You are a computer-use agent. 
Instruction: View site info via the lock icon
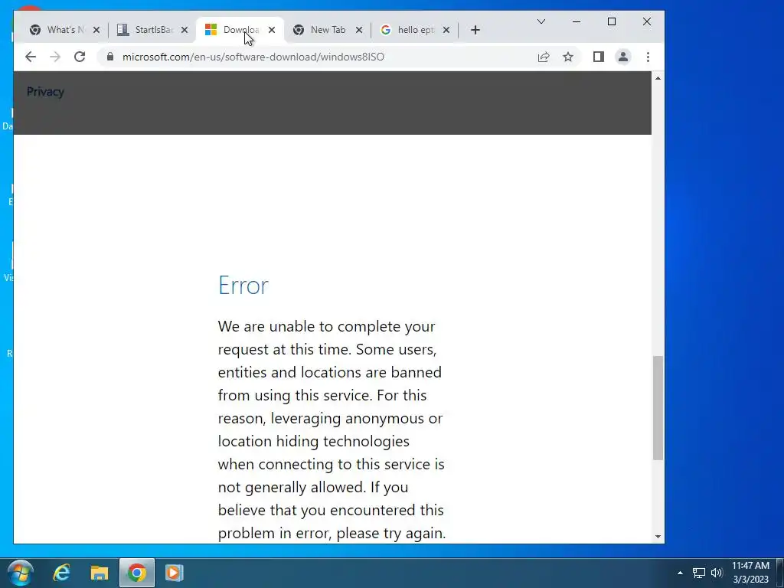pos(110,57)
